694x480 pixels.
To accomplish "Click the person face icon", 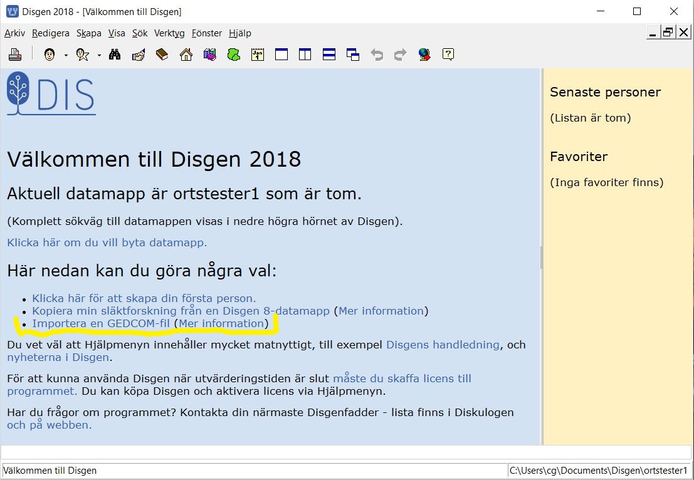I will [50, 55].
